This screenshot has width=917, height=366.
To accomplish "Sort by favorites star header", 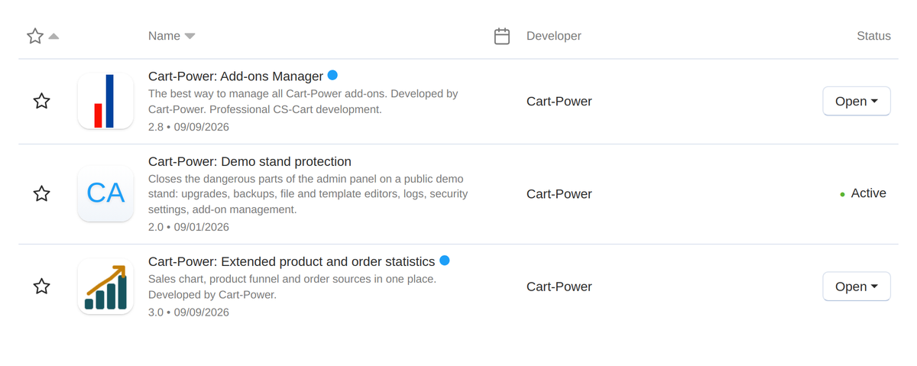I will click(x=35, y=36).
